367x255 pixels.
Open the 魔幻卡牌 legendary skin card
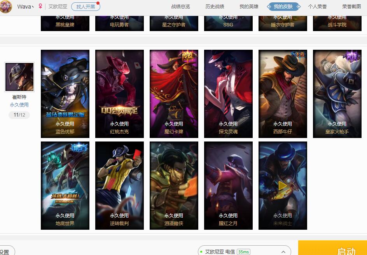[x=174, y=94]
